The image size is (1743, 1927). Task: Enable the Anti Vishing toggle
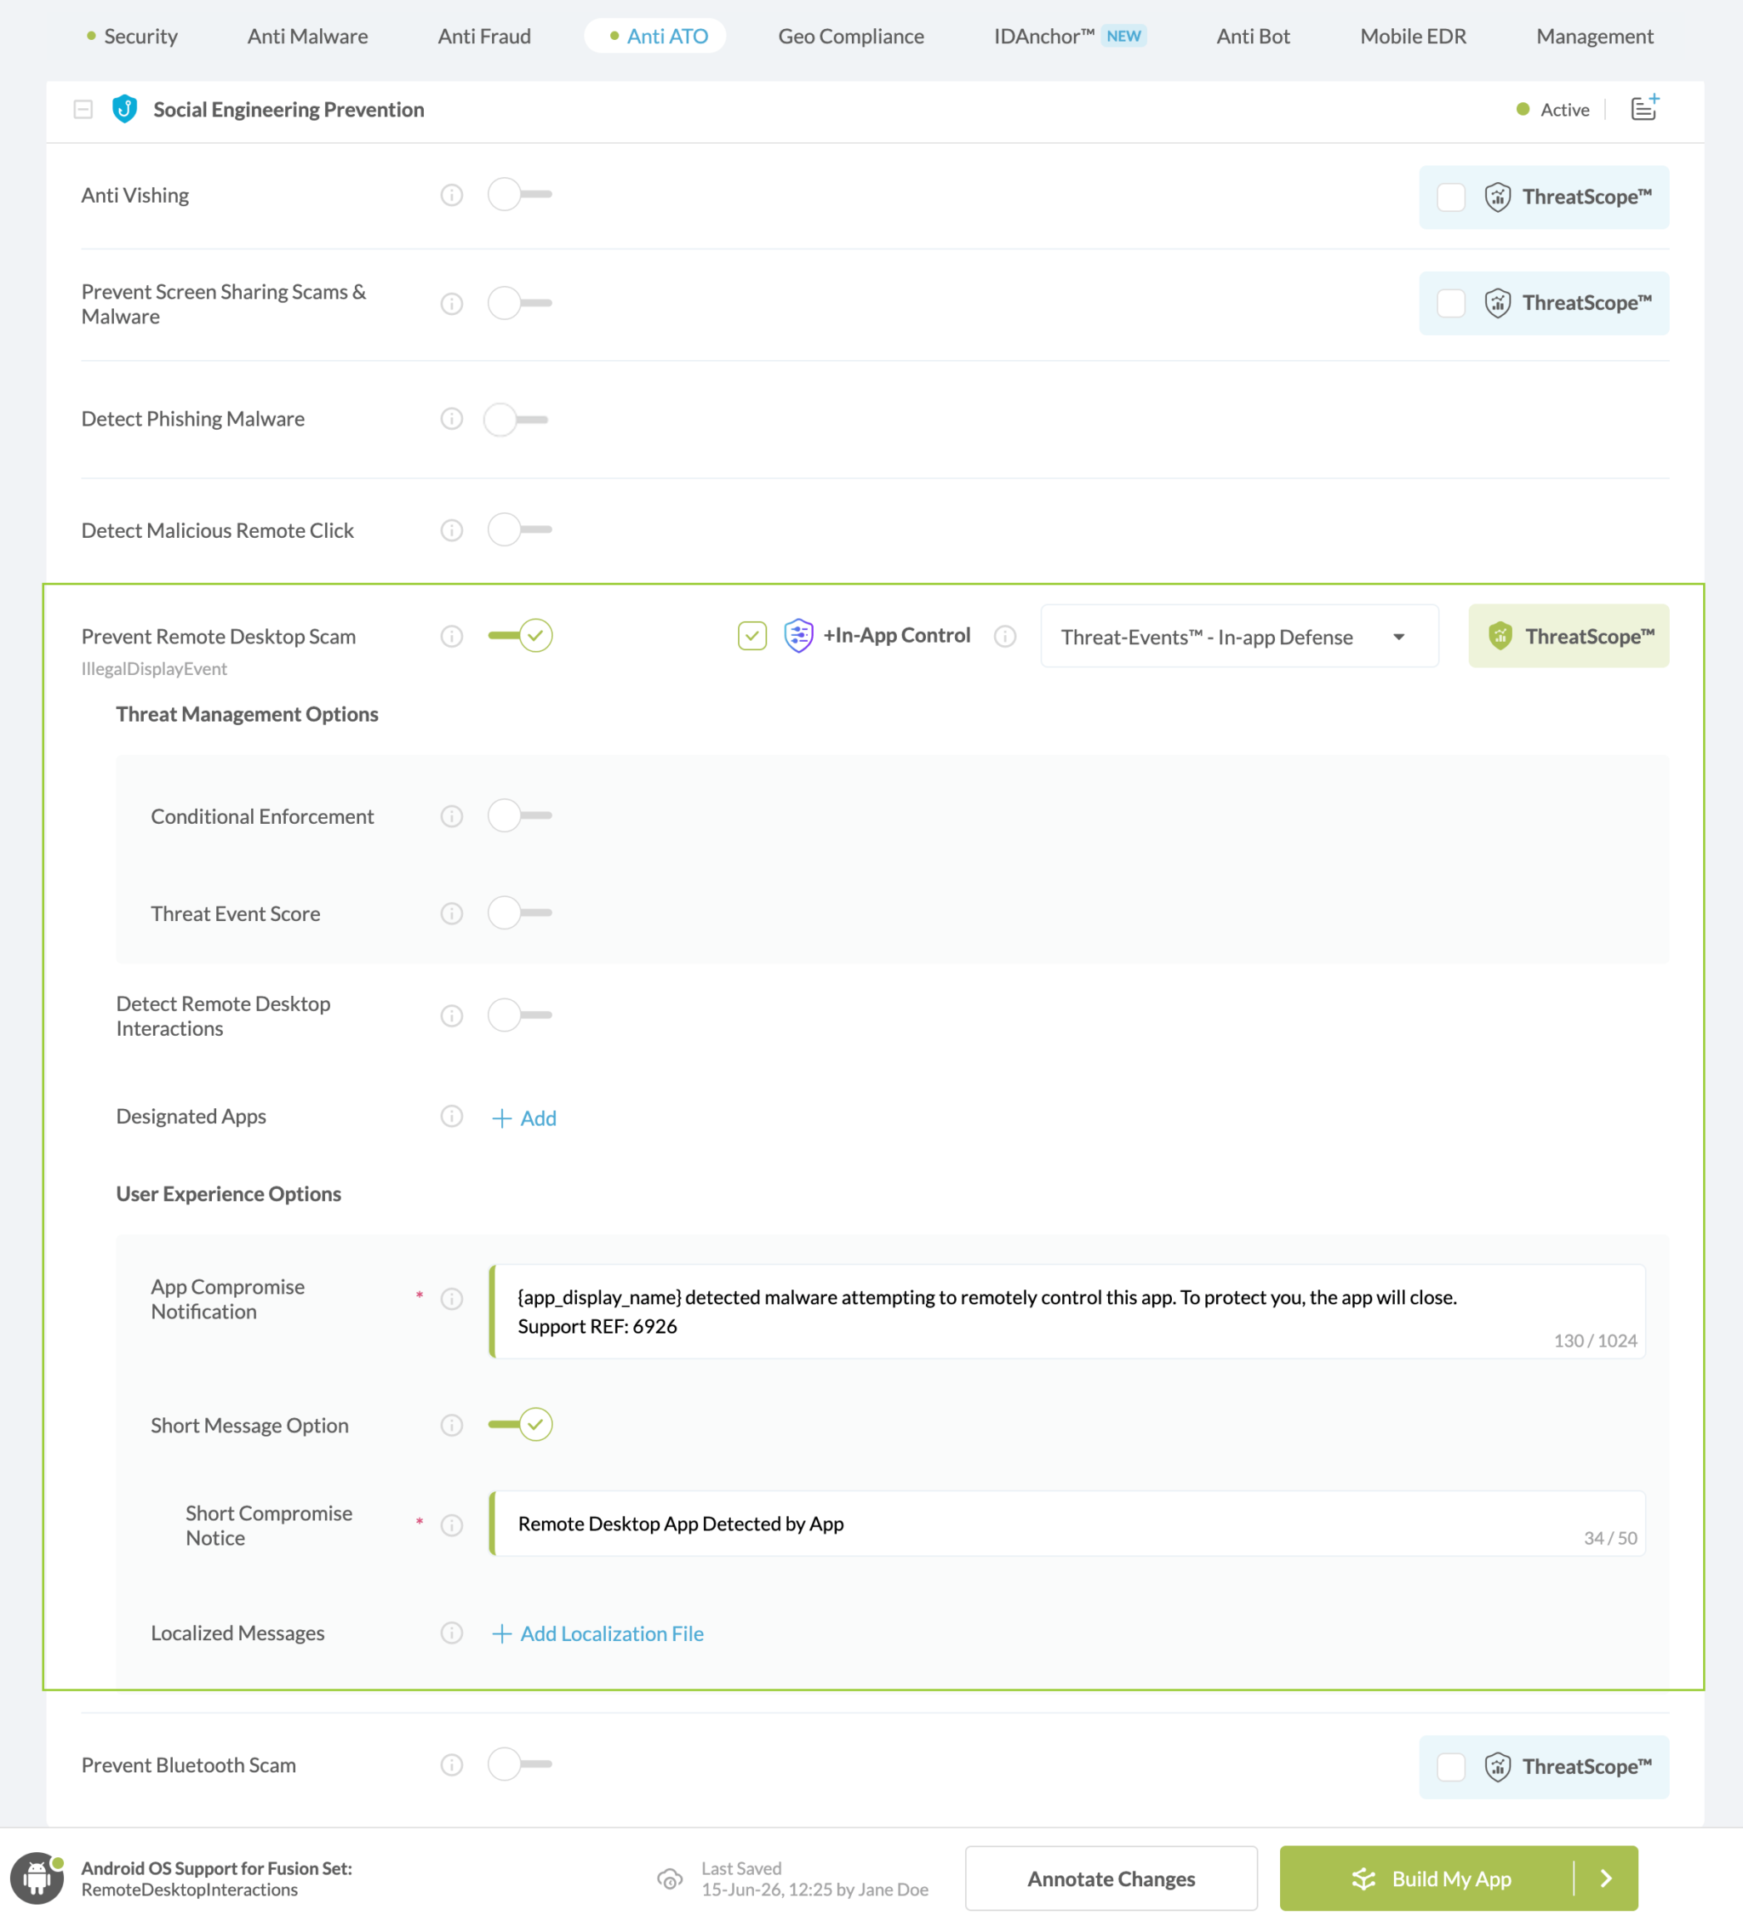coord(519,195)
